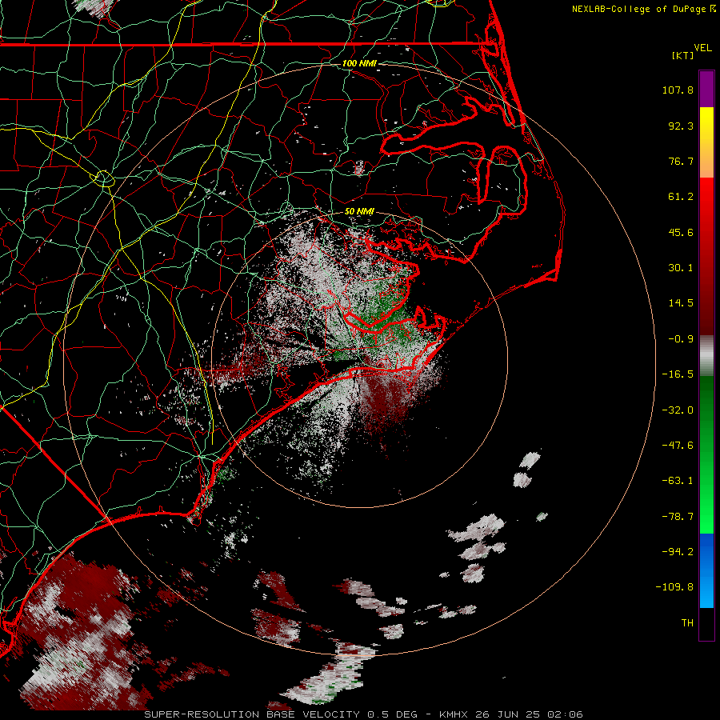Pick the purple segment of velocity color bar
This screenshot has height=720, width=720.
click(x=706, y=89)
